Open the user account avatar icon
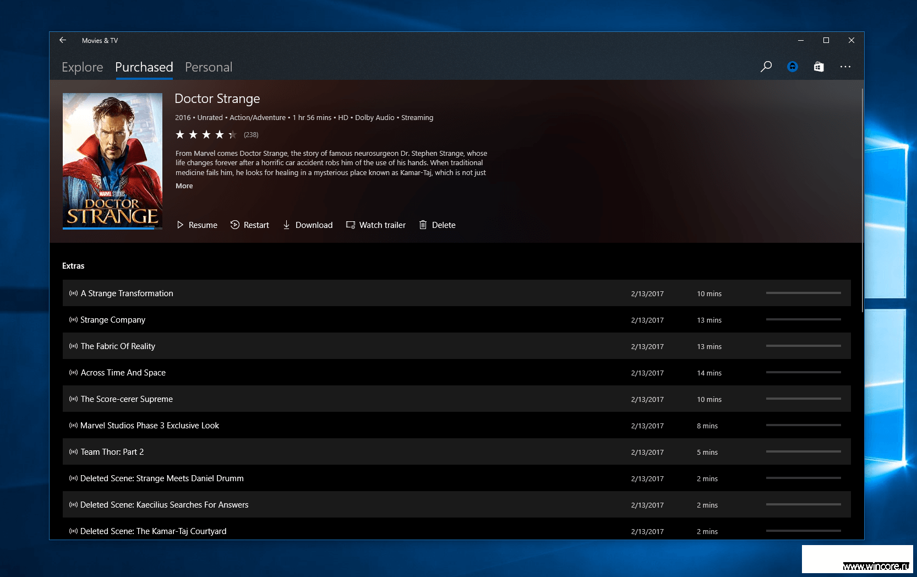Screen dimensions: 917x577 point(793,67)
